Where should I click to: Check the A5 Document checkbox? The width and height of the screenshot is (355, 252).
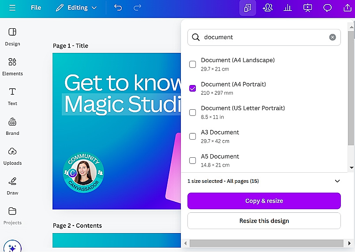(192, 160)
